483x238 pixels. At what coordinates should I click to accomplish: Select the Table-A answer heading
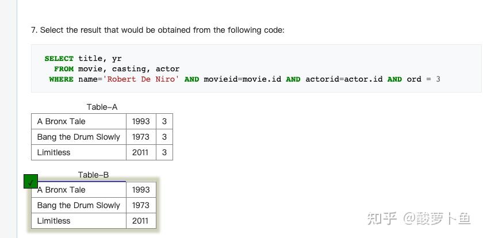(x=102, y=107)
